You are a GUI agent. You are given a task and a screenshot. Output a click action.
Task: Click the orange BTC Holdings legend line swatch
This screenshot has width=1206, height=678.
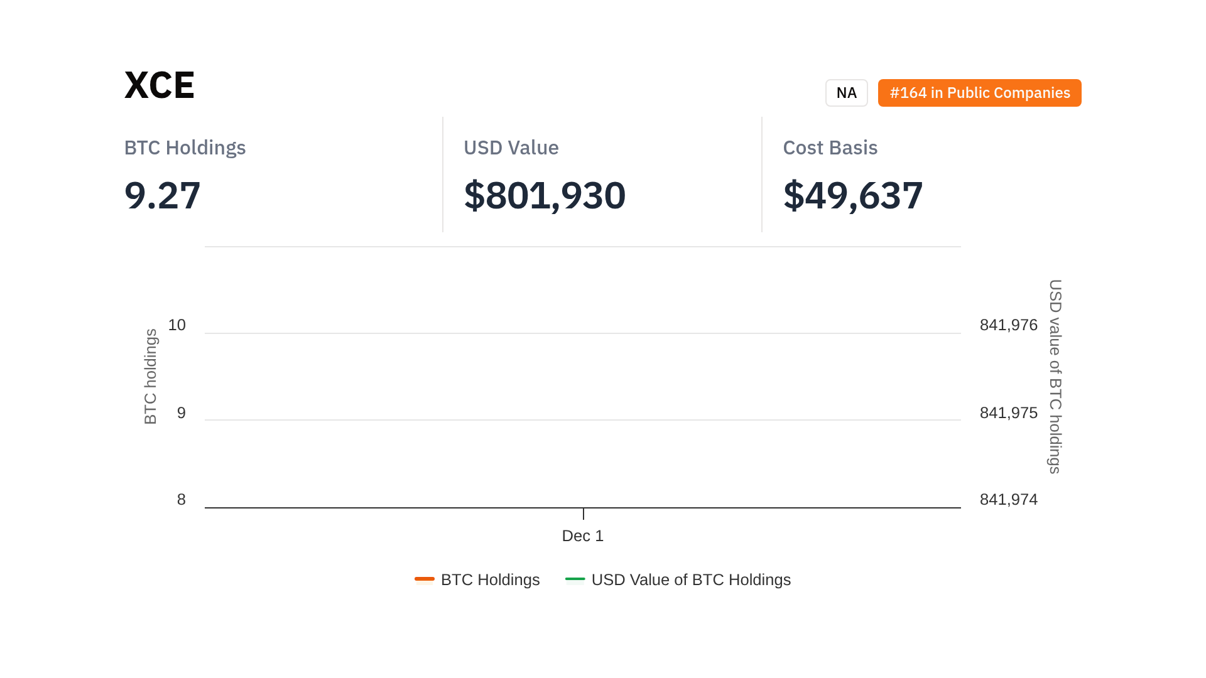pos(425,579)
